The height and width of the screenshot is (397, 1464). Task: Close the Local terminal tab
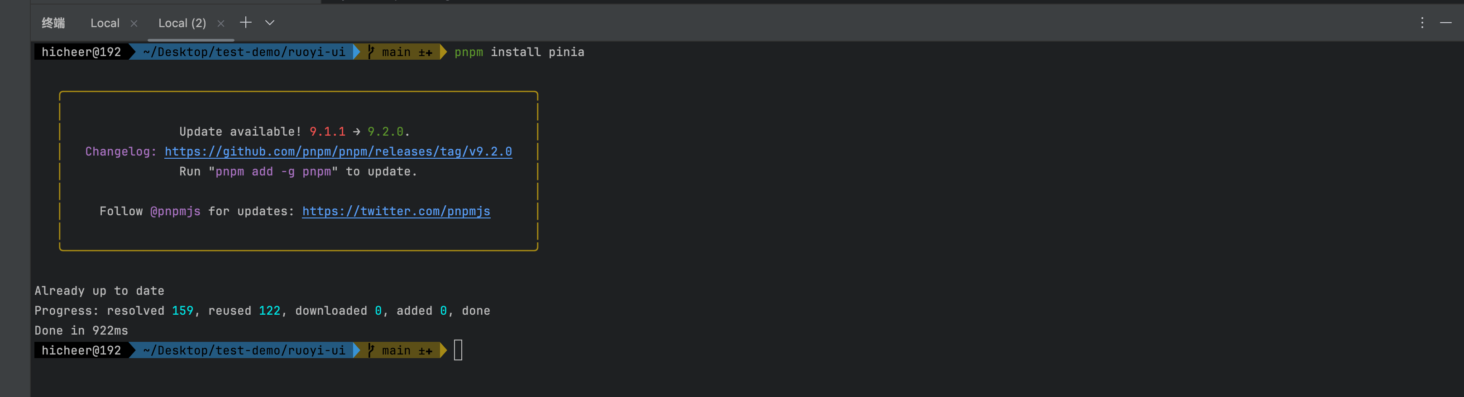134,23
